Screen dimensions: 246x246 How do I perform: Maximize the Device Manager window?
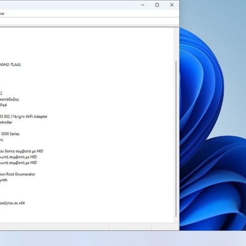click(x=157, y=5)
